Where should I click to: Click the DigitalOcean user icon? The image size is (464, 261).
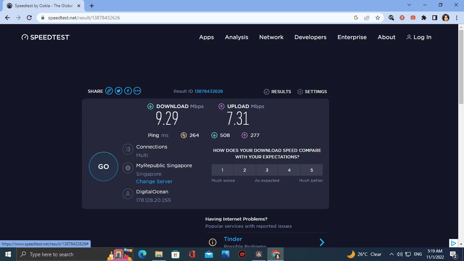coord(128,194)
